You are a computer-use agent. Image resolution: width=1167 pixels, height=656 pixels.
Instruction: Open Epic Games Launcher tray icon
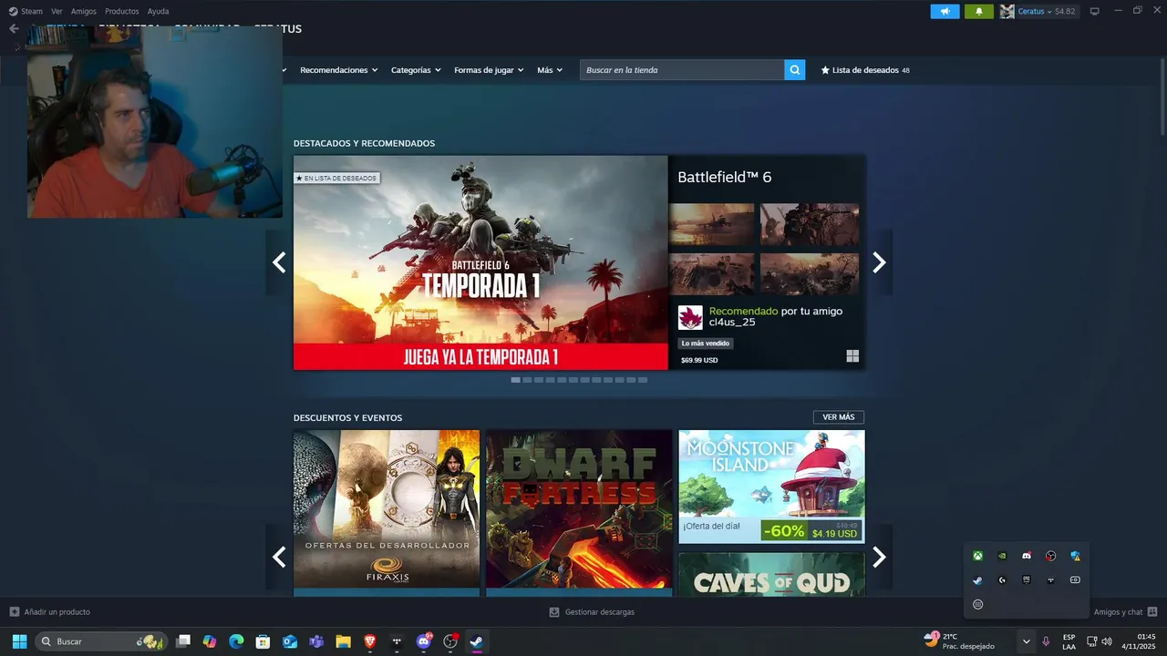tap(1027, 579)
